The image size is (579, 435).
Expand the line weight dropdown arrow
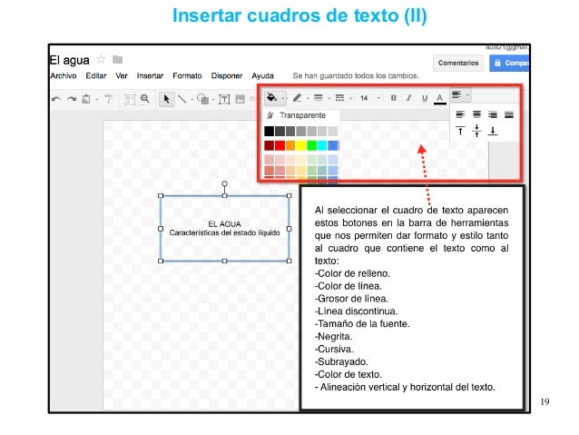pos(329,98)
